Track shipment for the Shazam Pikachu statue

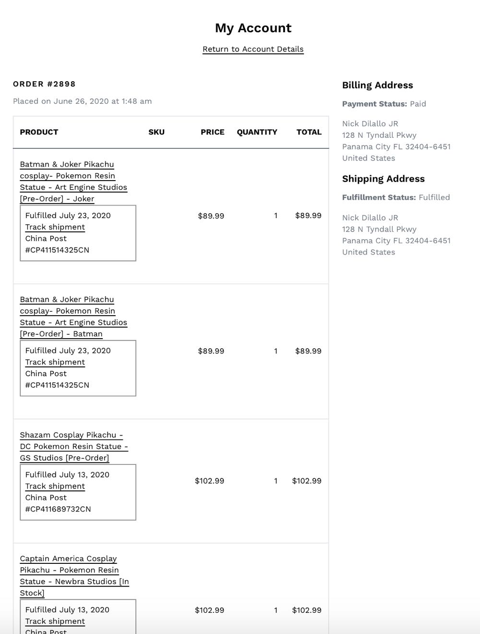pos(55,486)
